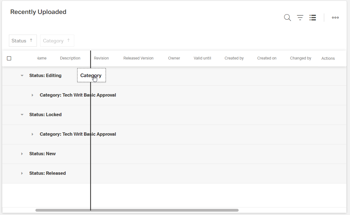Click the Category grouping chip
350x215 pixels.
53,41
